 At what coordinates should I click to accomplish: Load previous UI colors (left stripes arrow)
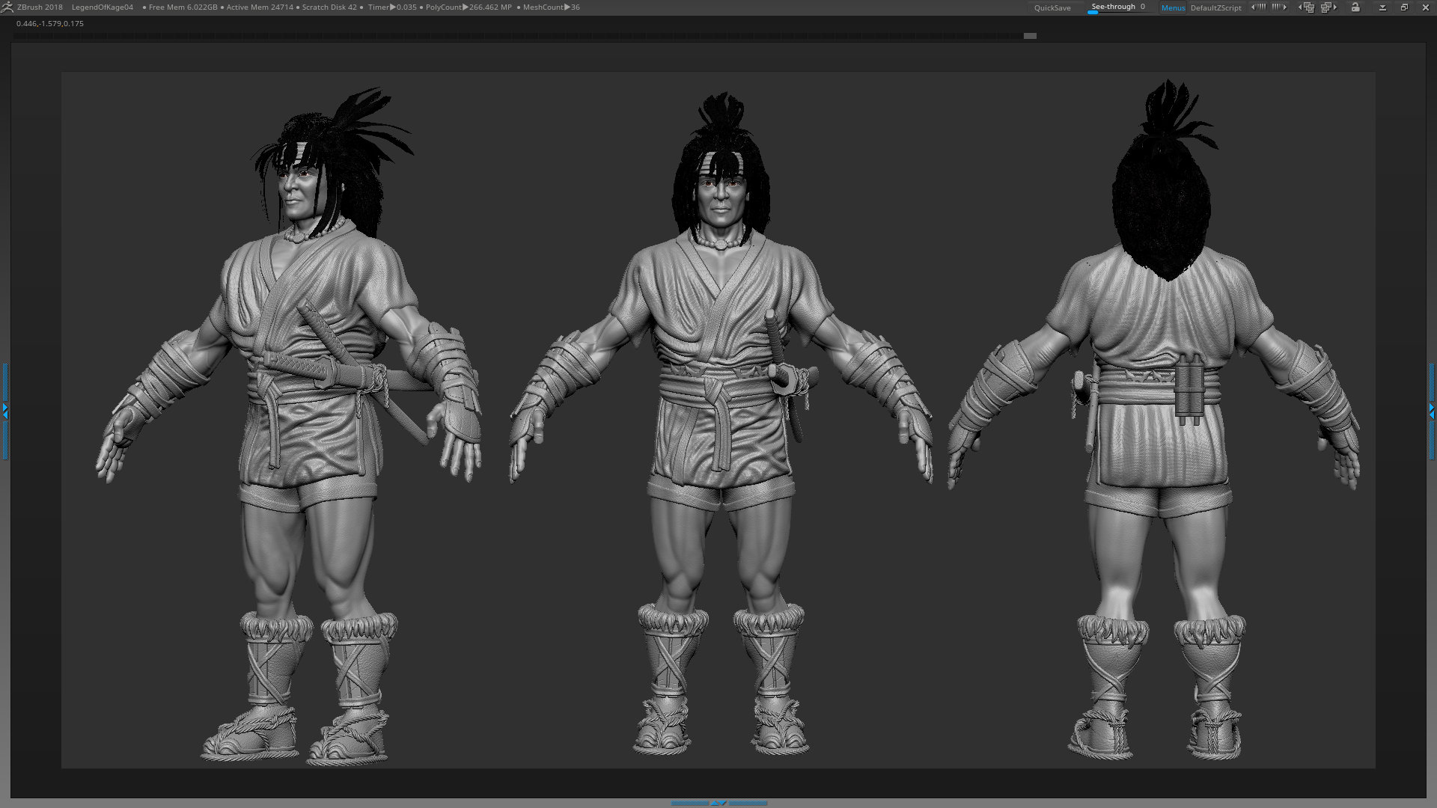point(1259,7)
